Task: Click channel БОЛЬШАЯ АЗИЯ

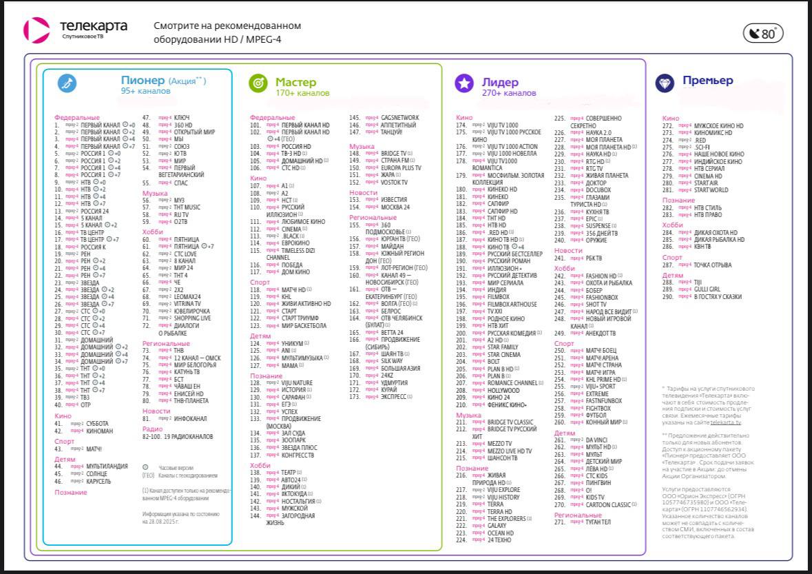Action: [x=400, y=369]
